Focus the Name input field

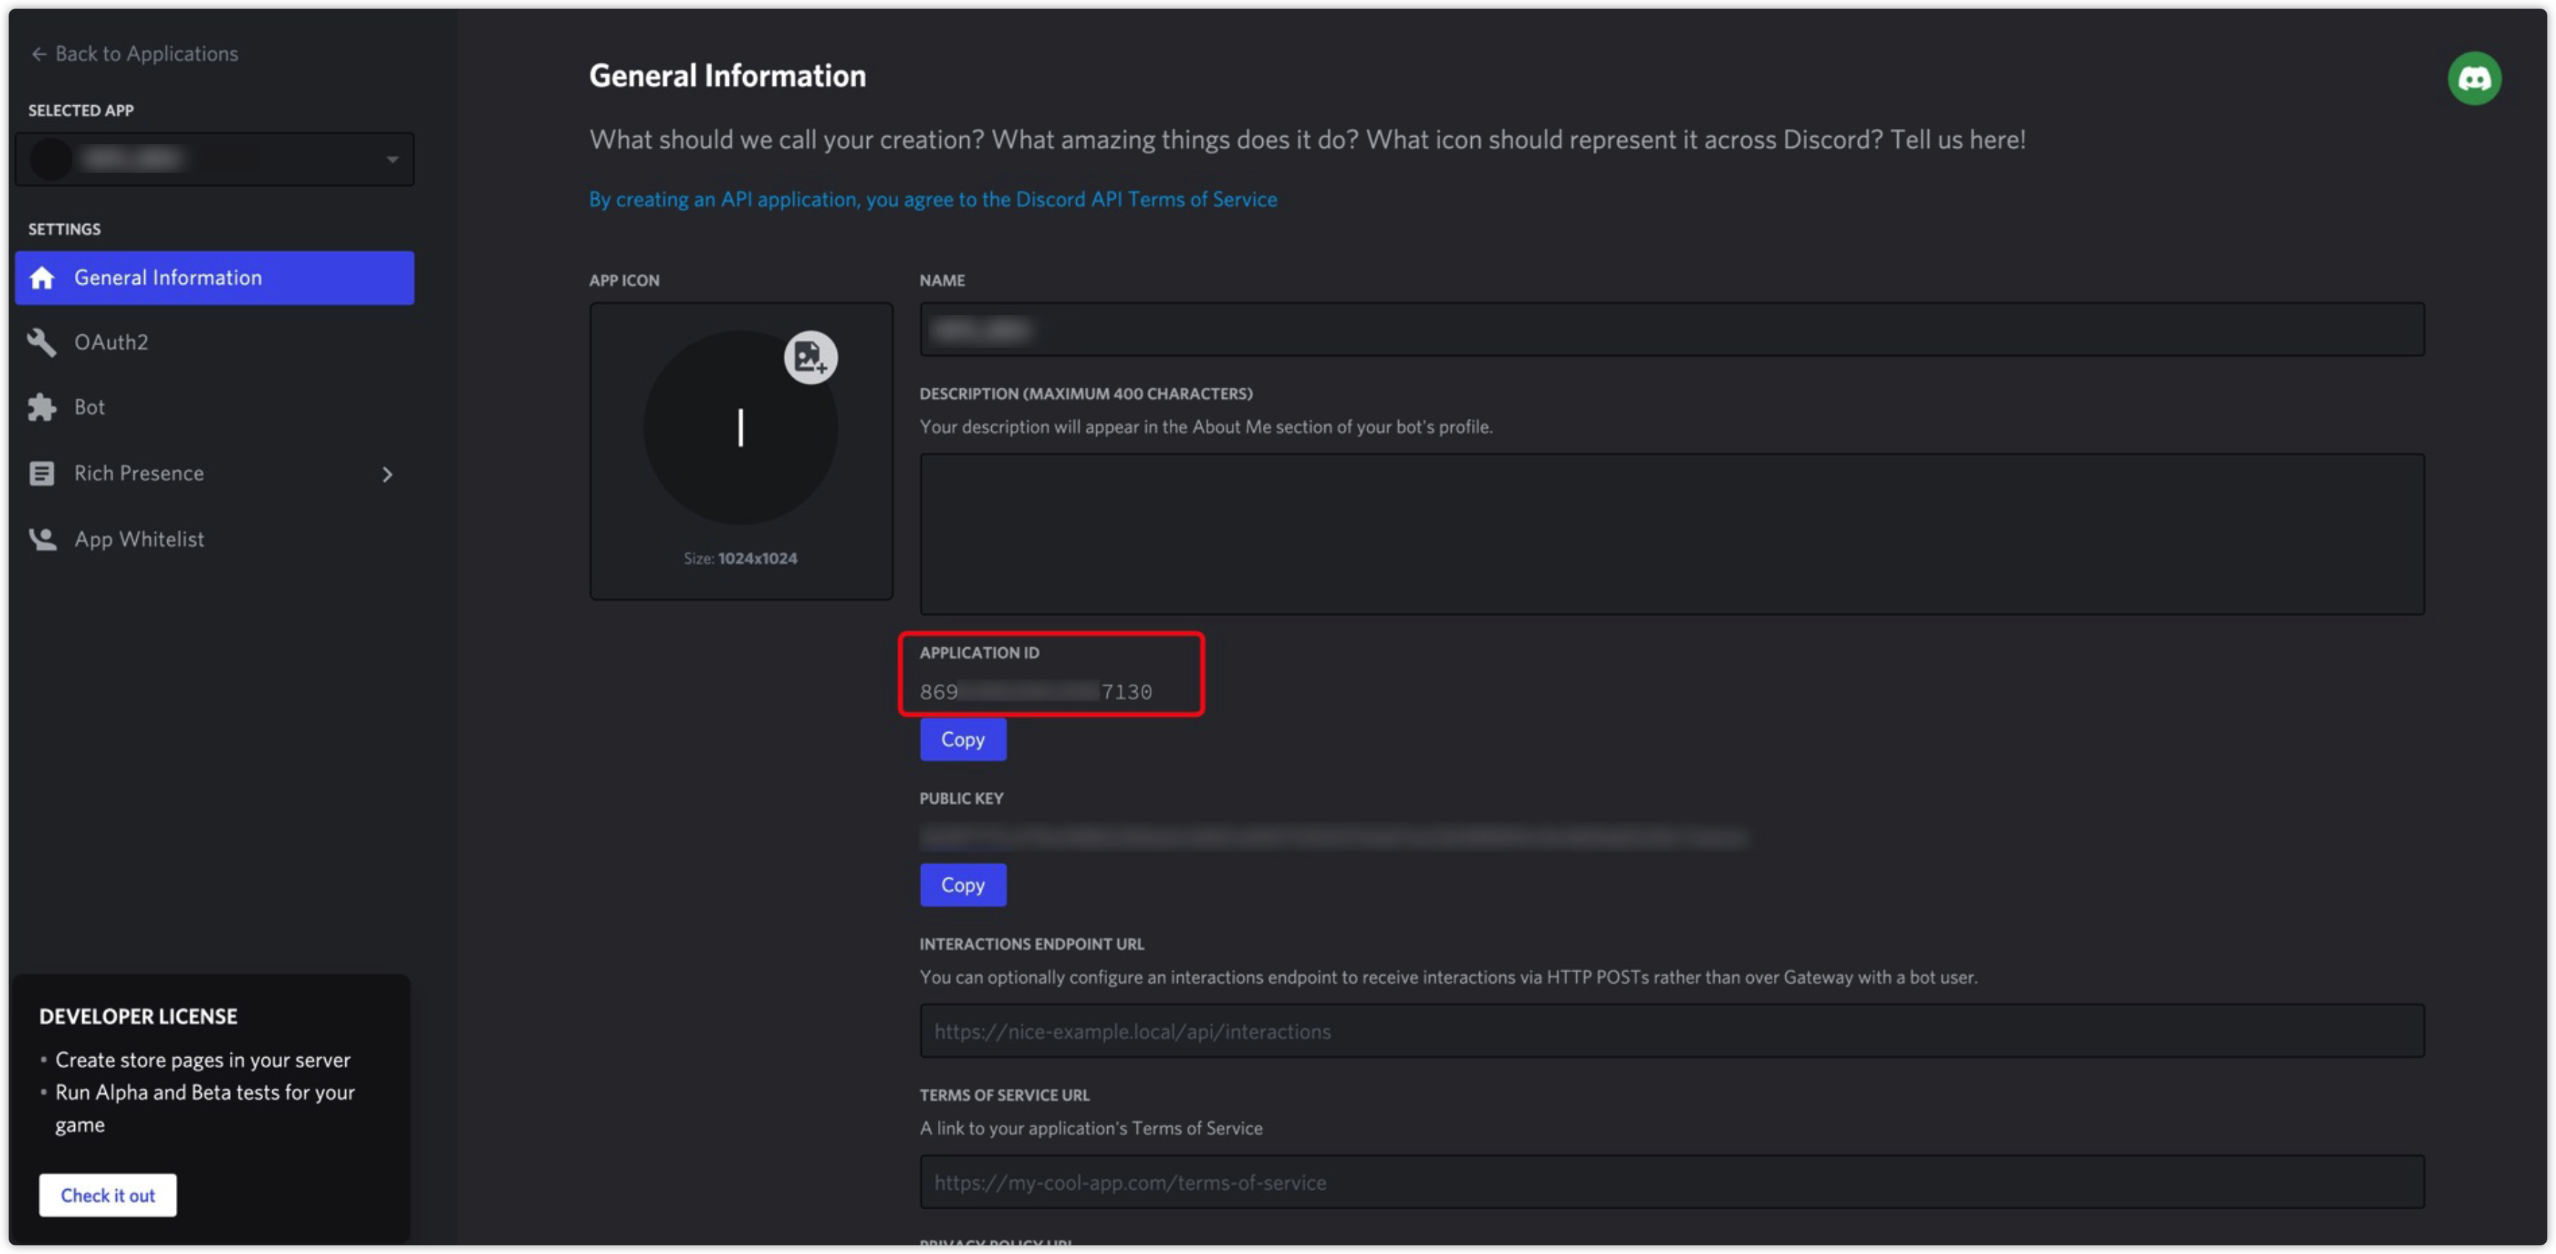tap(1672, 329)
